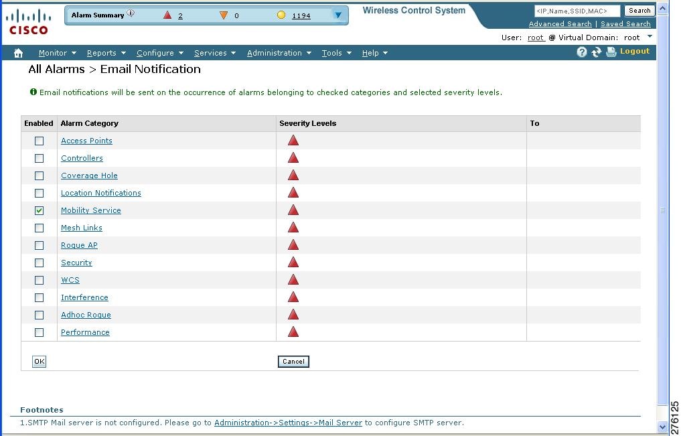The height and width of the screenshot is (436, 681).
Task: Click the Alarm Summary info icon
Action: tap(131, 13)
